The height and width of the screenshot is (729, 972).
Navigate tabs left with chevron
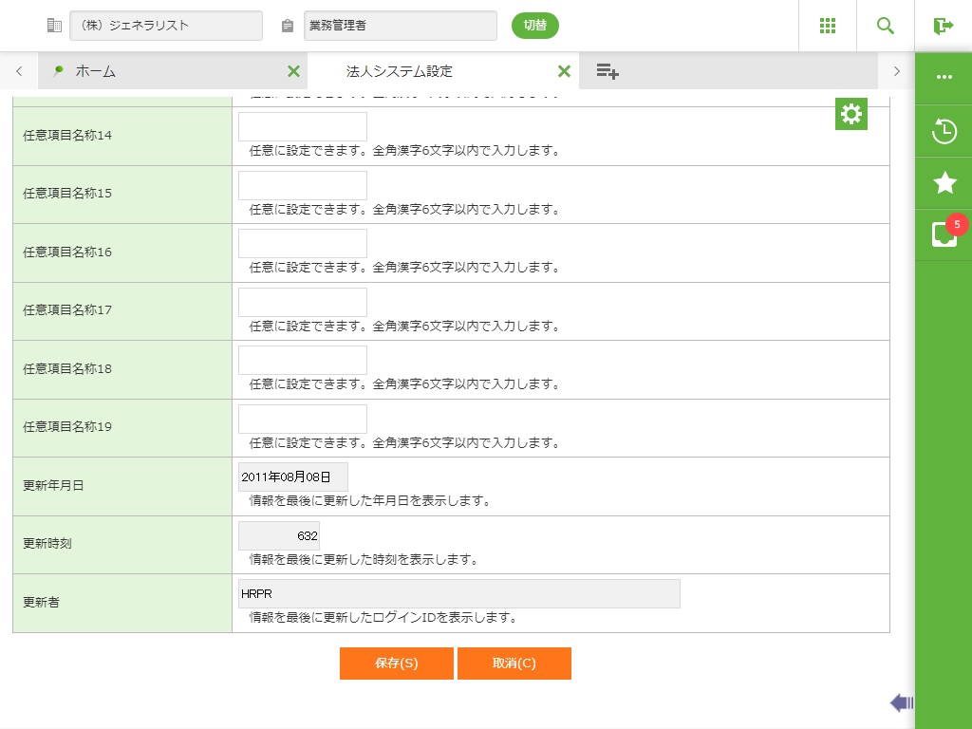pyautogui.click(x=19, y=71)
